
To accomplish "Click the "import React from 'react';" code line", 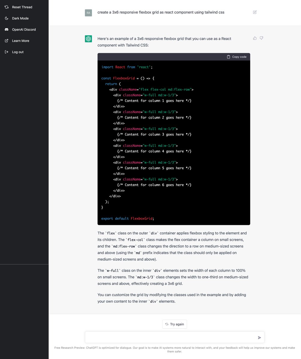I will point(127,67).
